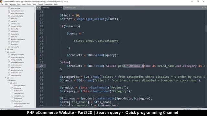
Task: Open form_component.html file
Action: 22,104
